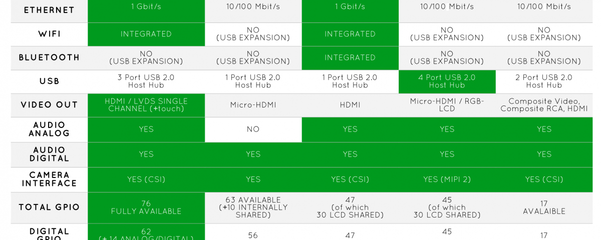Click the CAMERA INTERFACE row header
This screenshot has height=240, width=601.
[49, 179]
